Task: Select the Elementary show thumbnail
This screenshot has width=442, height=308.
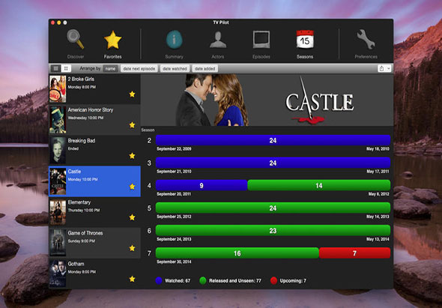Action: coord(58,212)
